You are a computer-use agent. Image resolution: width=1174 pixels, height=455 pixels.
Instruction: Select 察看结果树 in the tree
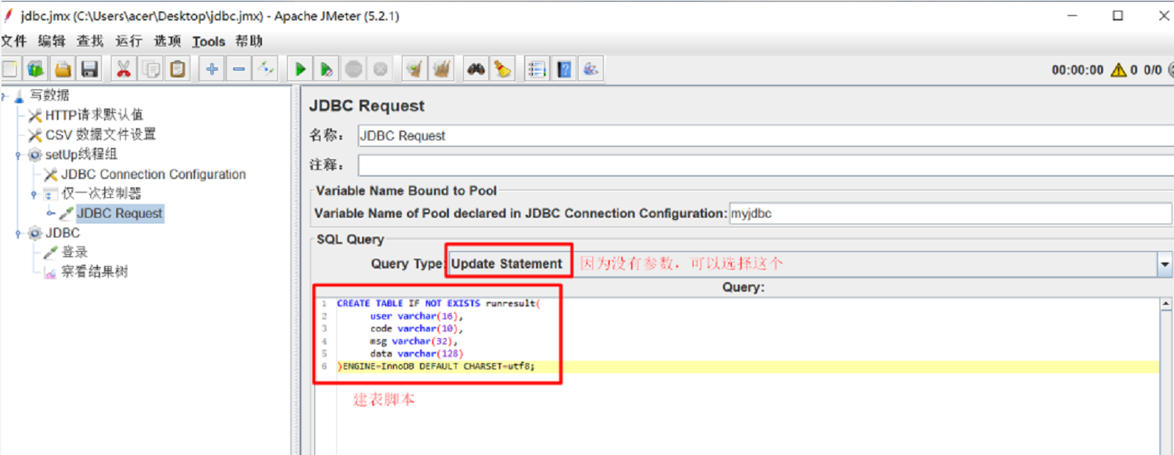(94, 272)
